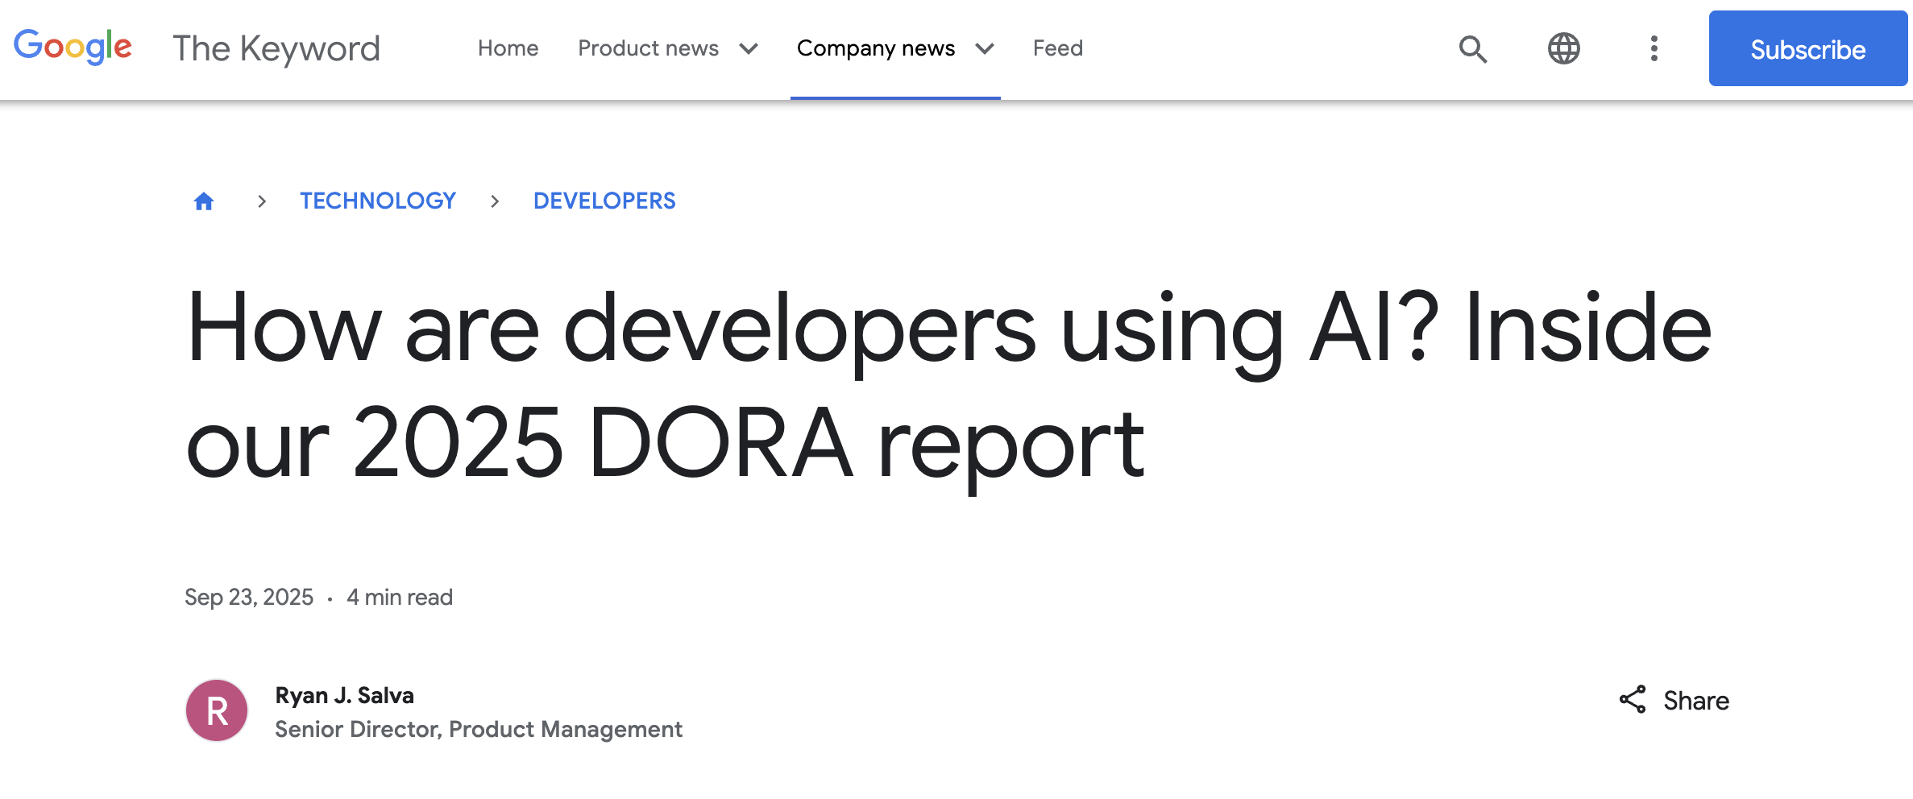Click the Share label
The width and height of the screenshot is (1913, 799).
[x=1696, y=701]
